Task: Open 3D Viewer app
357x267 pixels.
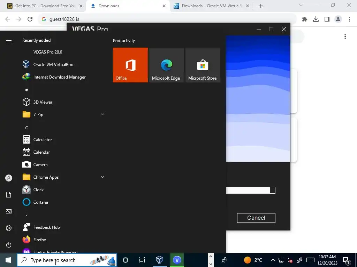Action: click(x=63, y=102)
